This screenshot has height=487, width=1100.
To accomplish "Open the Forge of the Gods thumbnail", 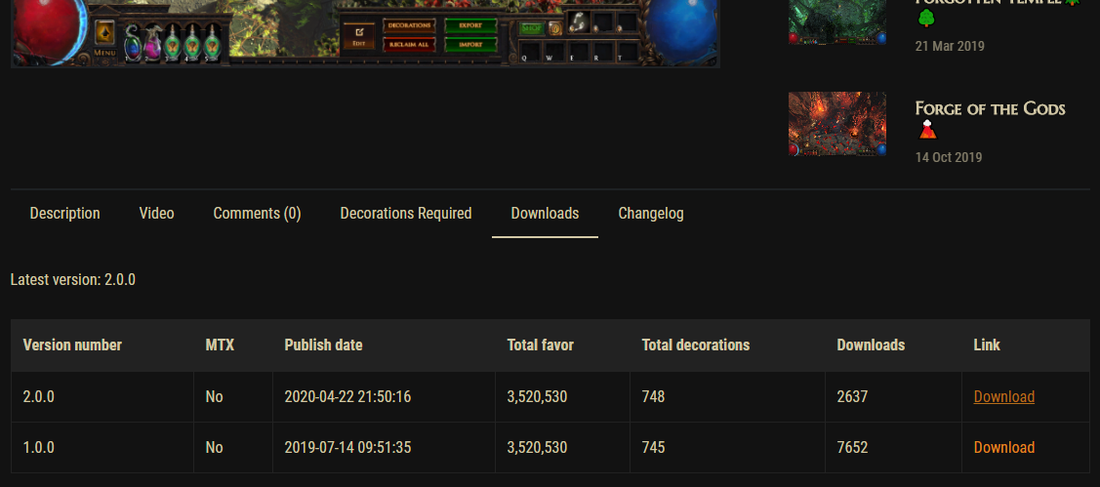I will (x=836, y=124).
